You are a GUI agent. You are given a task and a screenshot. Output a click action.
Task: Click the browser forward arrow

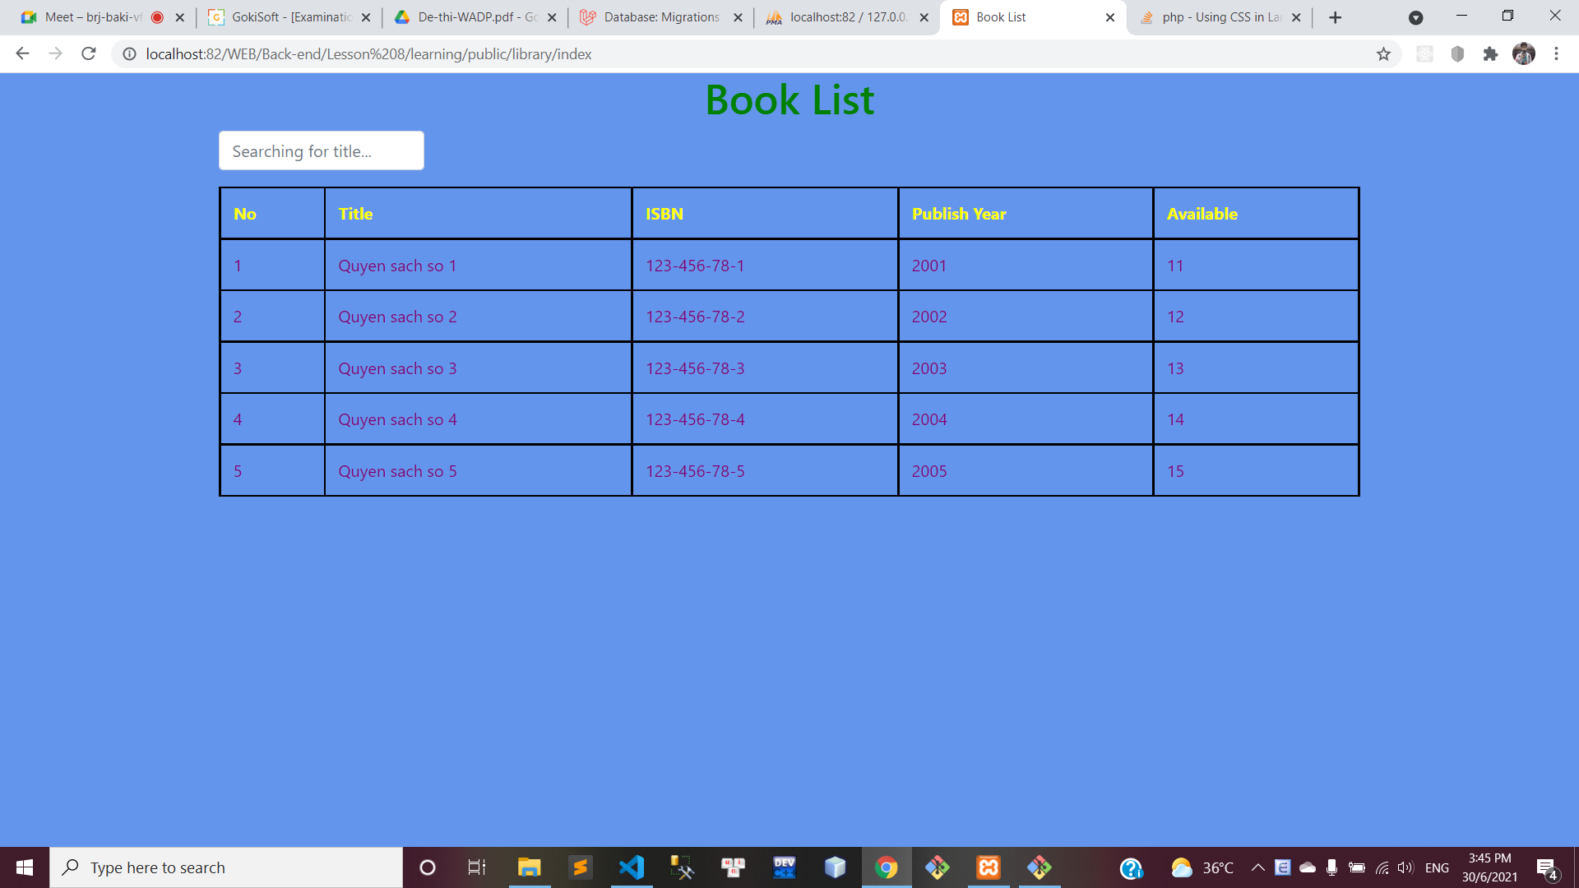(x=55, y=54)
